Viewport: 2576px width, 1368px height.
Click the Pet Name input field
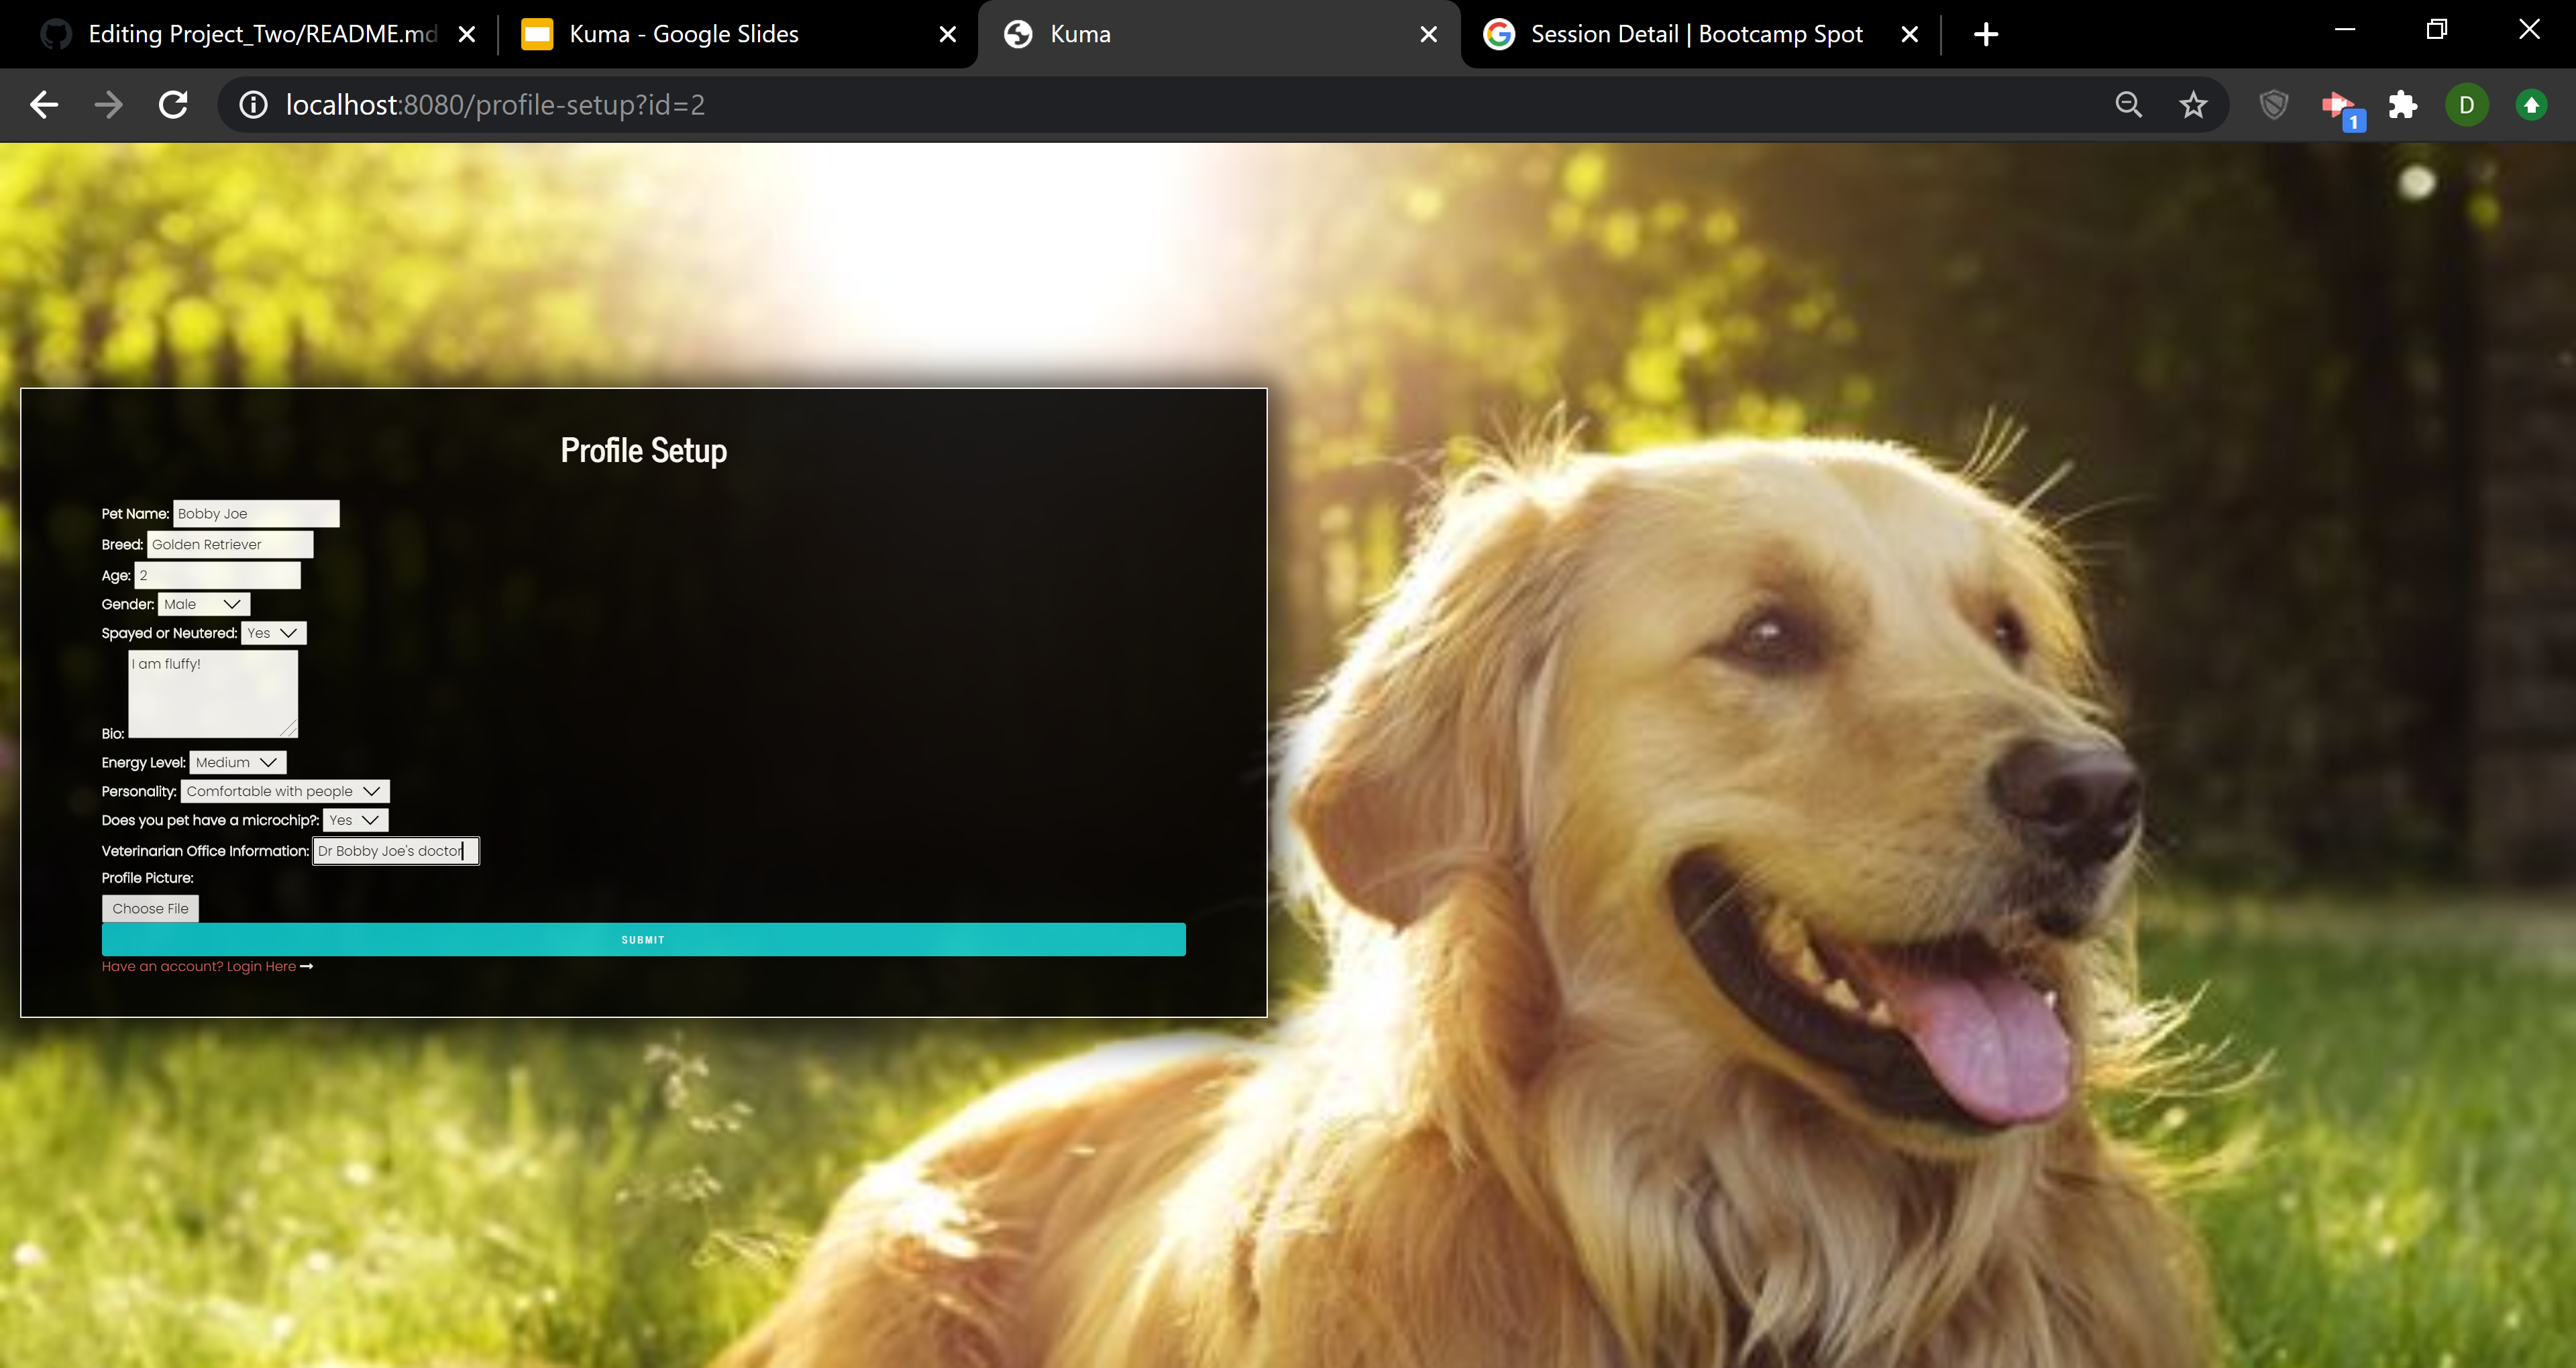pyautogui.click(x=256, y=513)
